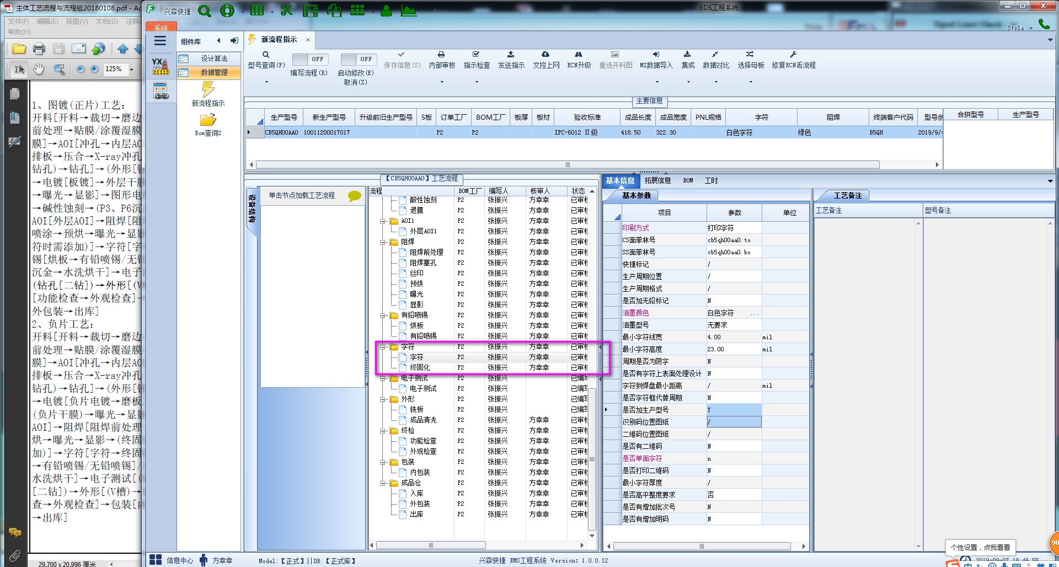Click the 识别码位置图纸 parameter value cell

(734, 422)
